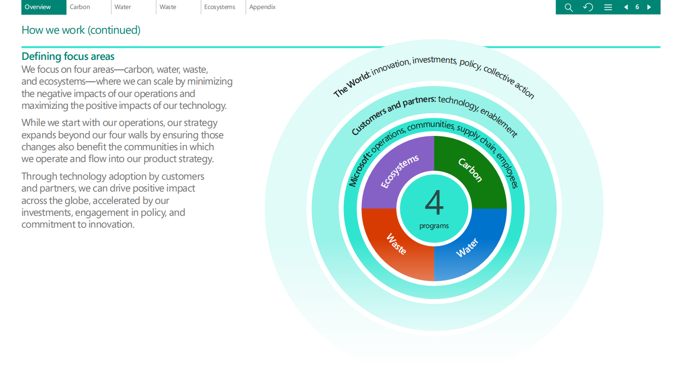Open the hamburger contents menu icon
This screenshot has width=682, height=384.
(x=608, y=7)
